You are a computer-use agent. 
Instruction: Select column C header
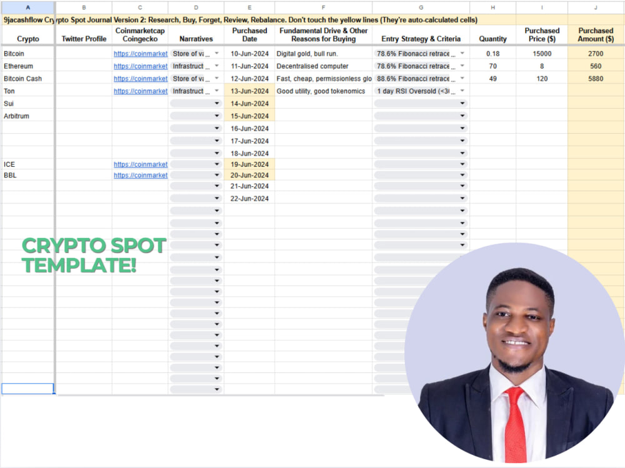[140, 7]
